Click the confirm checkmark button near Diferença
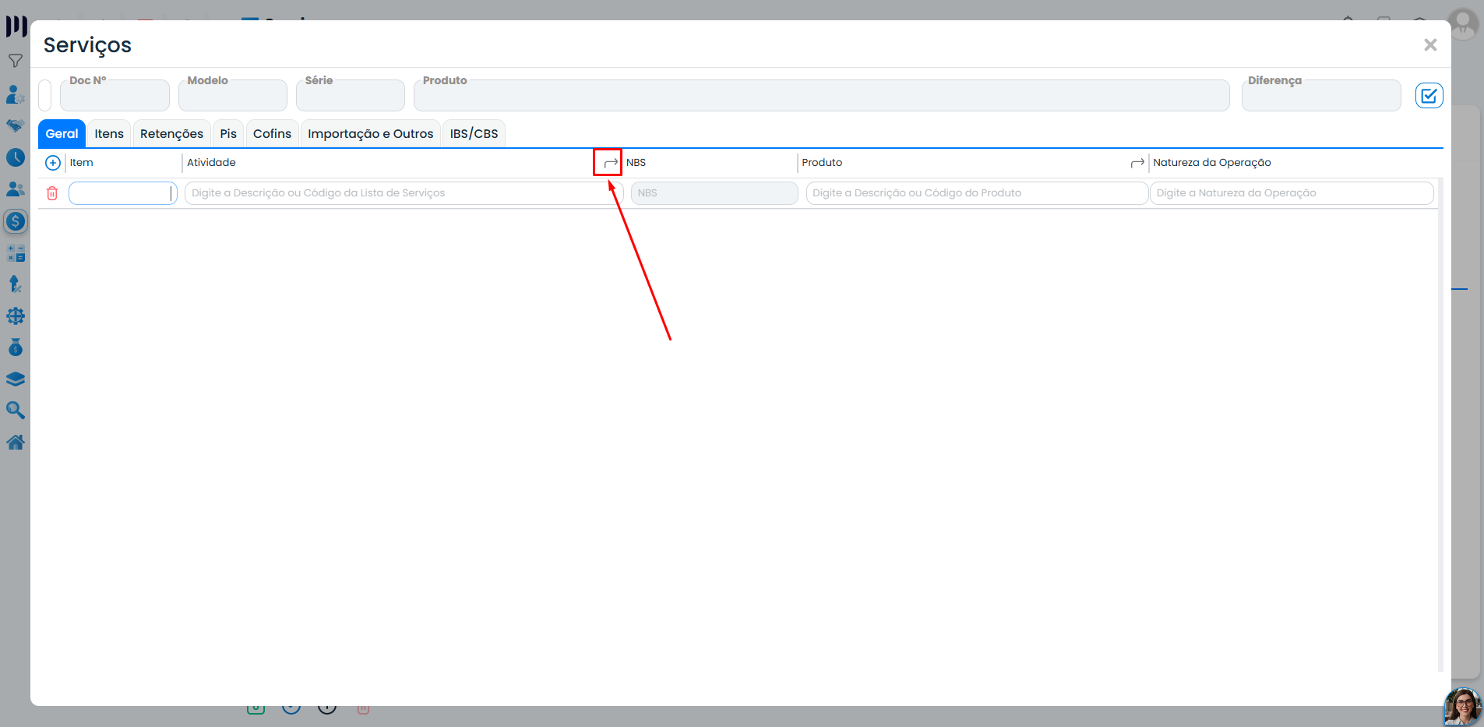This screenshot has height=727, width=1484. click(1429, 96)
